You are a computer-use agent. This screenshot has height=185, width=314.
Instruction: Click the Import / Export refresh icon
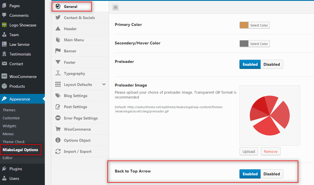tap(58, 151)
